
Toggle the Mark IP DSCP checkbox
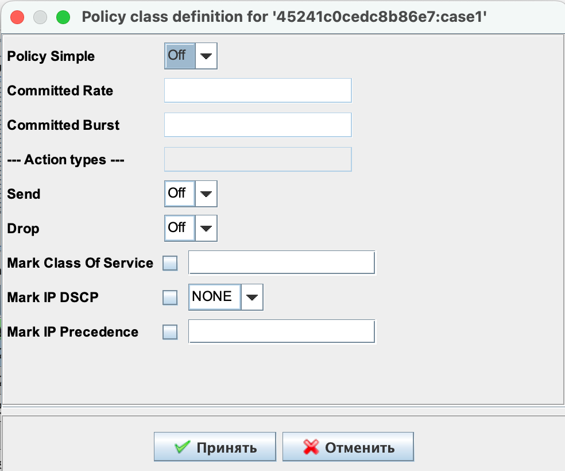[x=170, y=298]
